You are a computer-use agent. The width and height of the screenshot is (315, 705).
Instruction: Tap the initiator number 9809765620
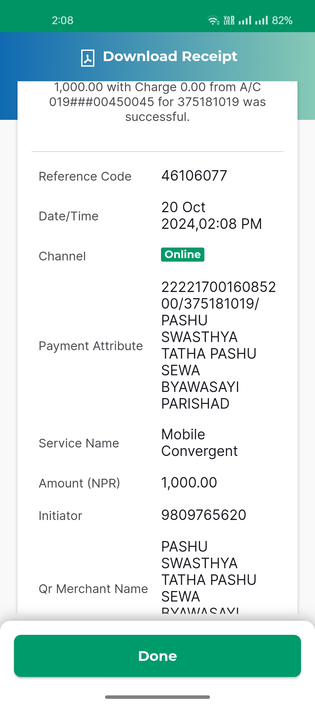(x=204, y=515)
